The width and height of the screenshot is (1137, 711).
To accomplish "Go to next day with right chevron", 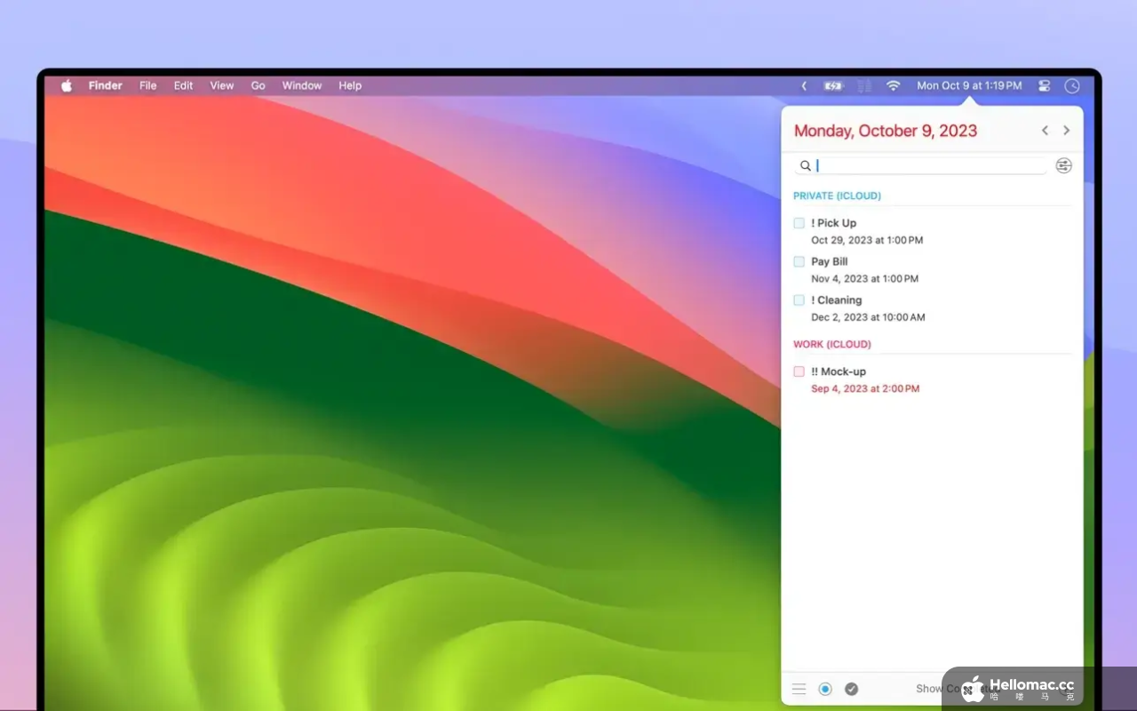I will point(1067,131).
